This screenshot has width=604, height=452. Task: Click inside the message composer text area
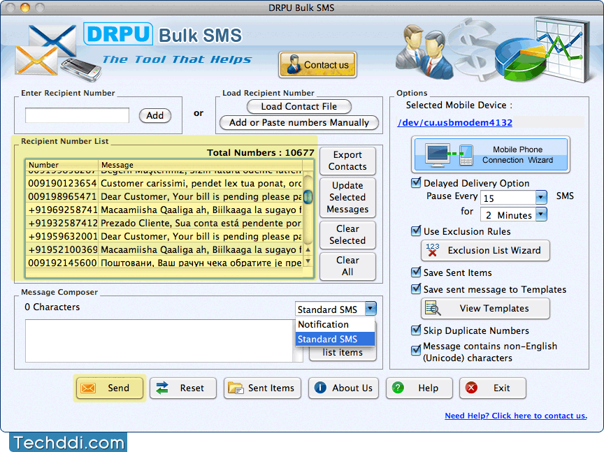pyautogui.click(x=159, y=341)
